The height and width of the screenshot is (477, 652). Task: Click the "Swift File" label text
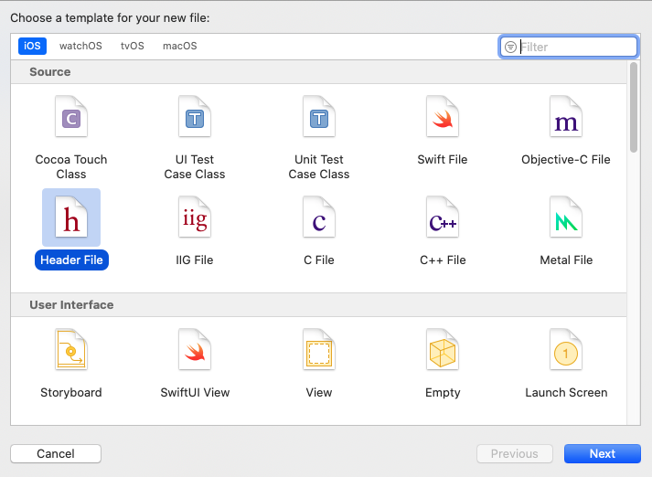(443, 160)
